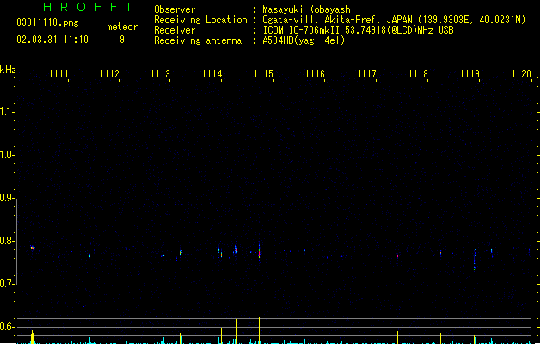Click time axis marker 1115
The height and width of the screenshot is (344, 541).
(263, 74)
